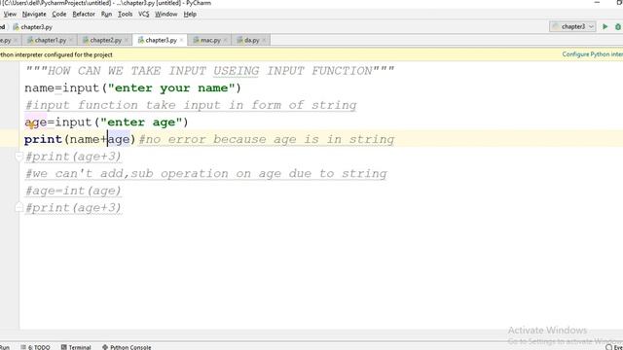Image resolution: width=623 pixels, height=350 pixels.
Task: Click the comment #no error because age is in string
Action: pos(267,139)
